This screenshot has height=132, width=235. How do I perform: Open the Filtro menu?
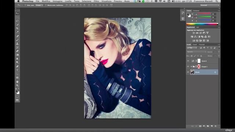pyautogui.click(x=96, y=1)
